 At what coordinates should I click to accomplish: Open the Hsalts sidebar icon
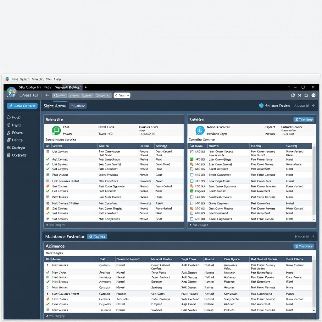pyautogui.click(x=8, y=125)
